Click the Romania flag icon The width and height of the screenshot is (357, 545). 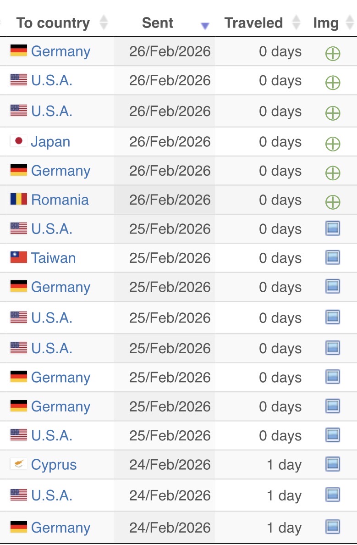(19, 199)
